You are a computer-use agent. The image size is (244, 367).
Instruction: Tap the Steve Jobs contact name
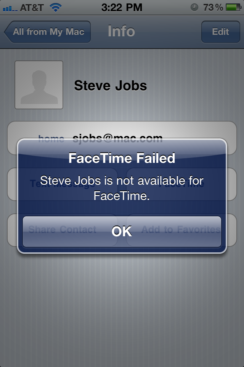(111, 85)
